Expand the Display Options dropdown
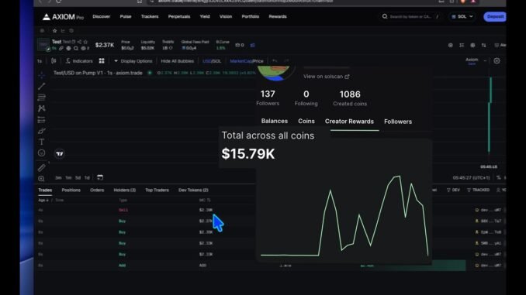 tap(133, 61)
